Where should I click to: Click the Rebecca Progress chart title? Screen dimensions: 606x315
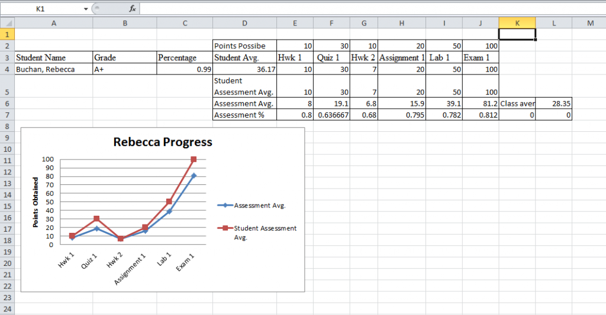pos(163,142)
